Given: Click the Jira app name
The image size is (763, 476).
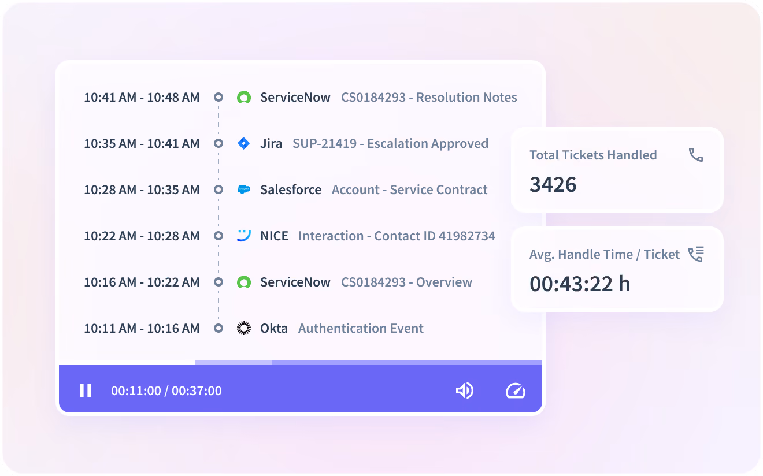Looking at the screenshot, I should click(271, 143).
